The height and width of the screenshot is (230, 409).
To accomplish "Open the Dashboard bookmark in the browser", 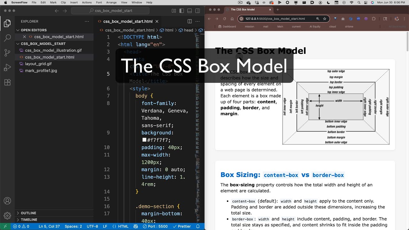I will click(227, 27).
